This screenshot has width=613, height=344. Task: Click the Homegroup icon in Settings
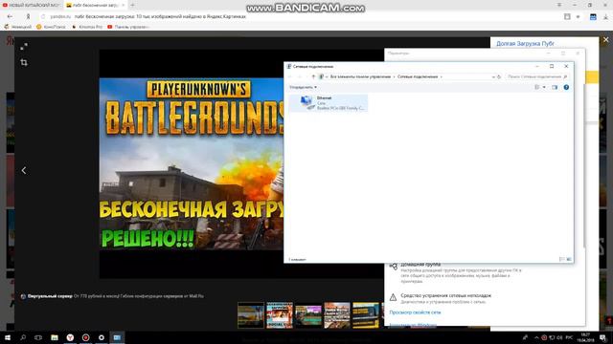(x=394, y=266)
